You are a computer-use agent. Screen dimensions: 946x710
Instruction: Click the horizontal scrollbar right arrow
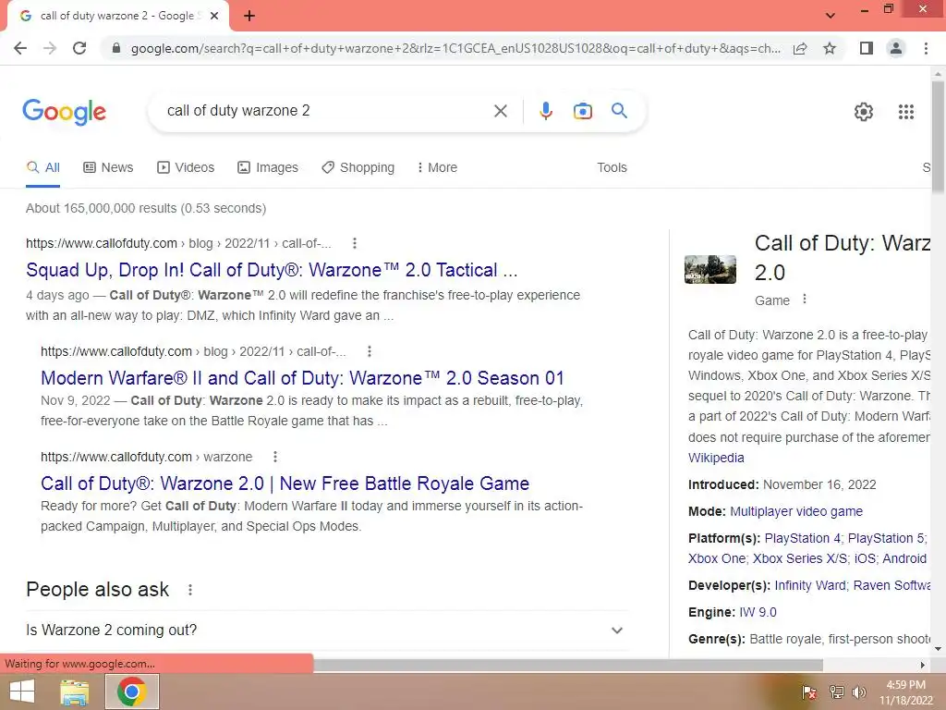[923, 665]
